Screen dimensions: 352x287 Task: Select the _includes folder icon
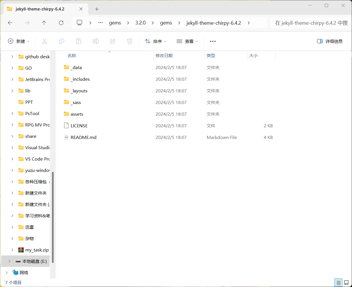coord(66,79)
